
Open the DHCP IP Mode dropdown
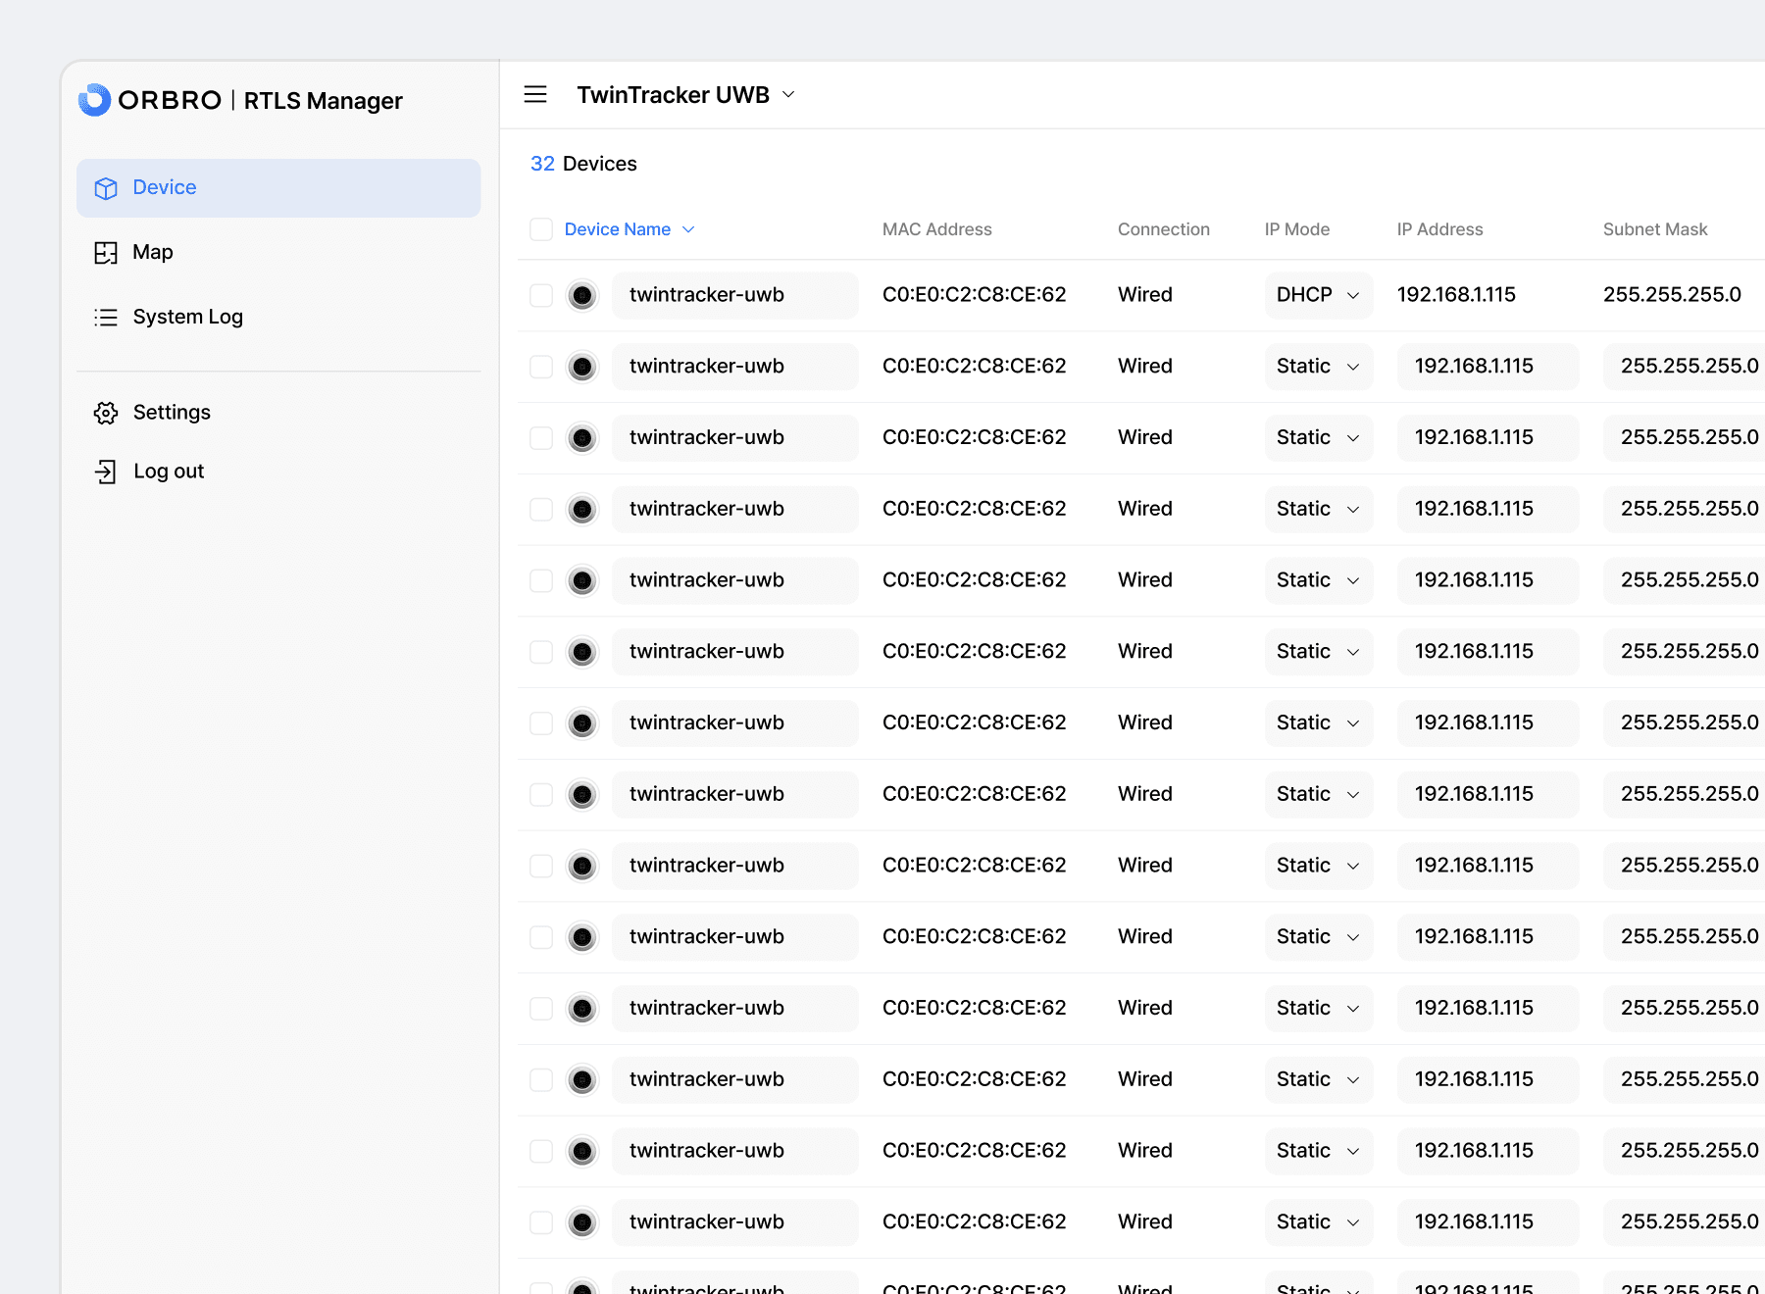(1318, 295)
